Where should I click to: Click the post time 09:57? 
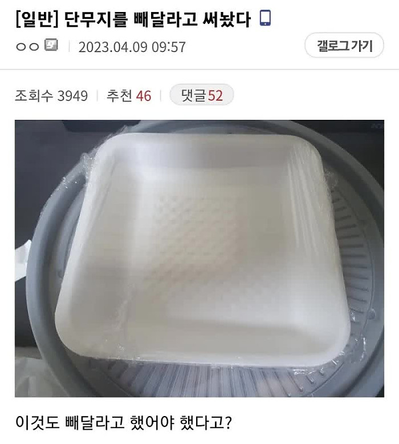coord(169,47)
